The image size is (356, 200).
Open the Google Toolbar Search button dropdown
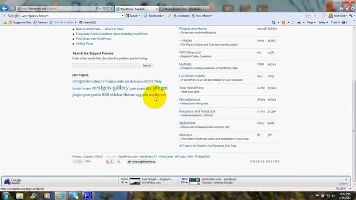pos(139,16)
